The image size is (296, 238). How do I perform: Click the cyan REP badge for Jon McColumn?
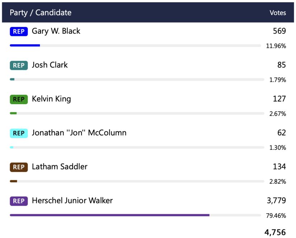[19, 133]
